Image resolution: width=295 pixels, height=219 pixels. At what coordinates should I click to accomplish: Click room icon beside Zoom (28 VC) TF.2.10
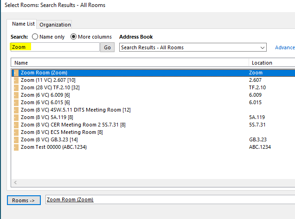[16, 88]
